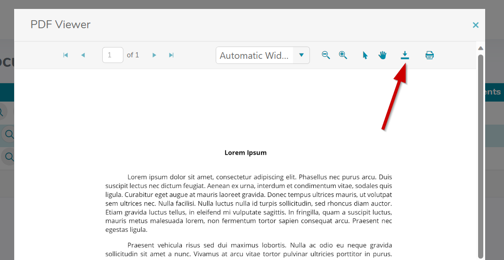Click the second row's magnifier icon behind dialog

pyautogui.click(x=8, y=157)
